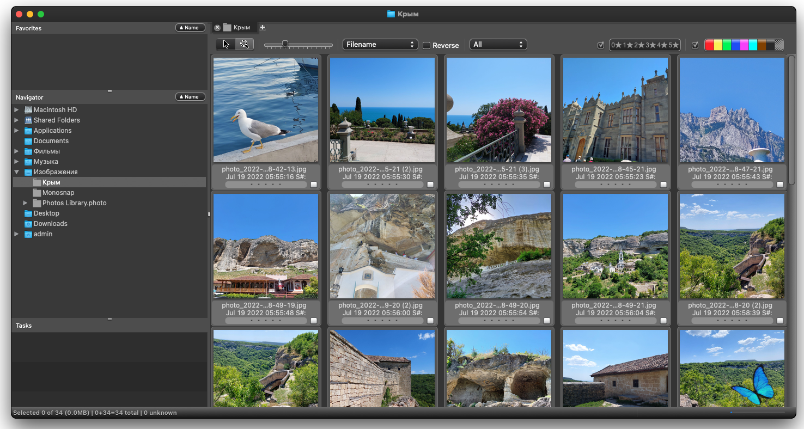
Task: Filter by the magenta color label
Action: coord(744,45)
